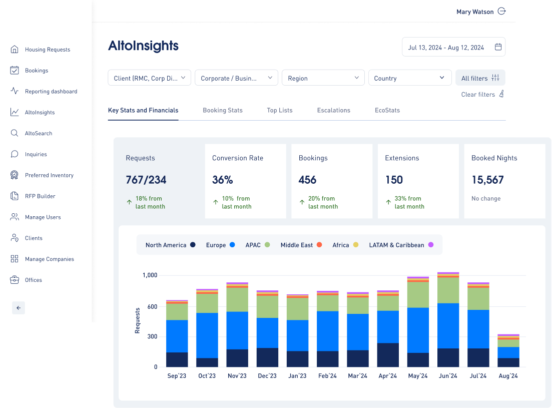Screen dimensions: 552x408
Task: Click the AltoInsights page heading
Action: click(x=143, y=46)
